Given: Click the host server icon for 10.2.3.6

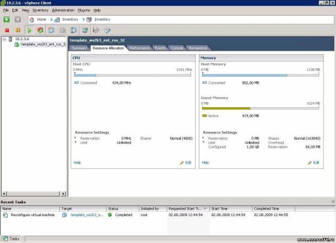Looking at the screenshot, I should pos(10,39).
